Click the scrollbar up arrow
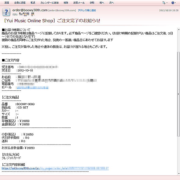The height and width of the screenshot is (180, 180). tap(179, 30)
